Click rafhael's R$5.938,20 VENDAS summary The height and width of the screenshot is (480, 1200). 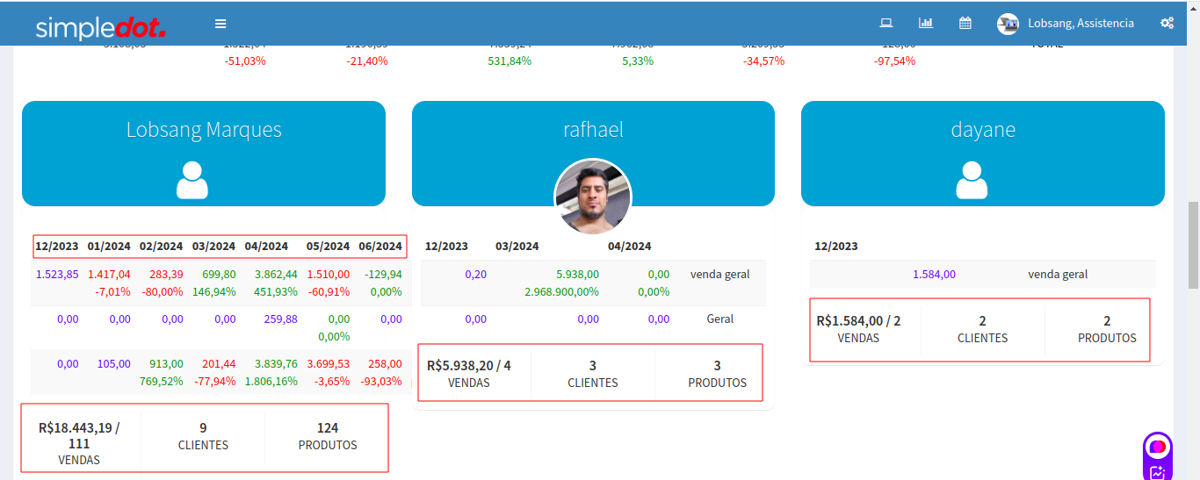point(468,373)
